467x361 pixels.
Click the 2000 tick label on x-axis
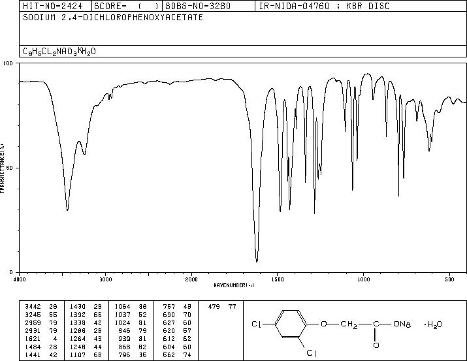click(191, 279)
